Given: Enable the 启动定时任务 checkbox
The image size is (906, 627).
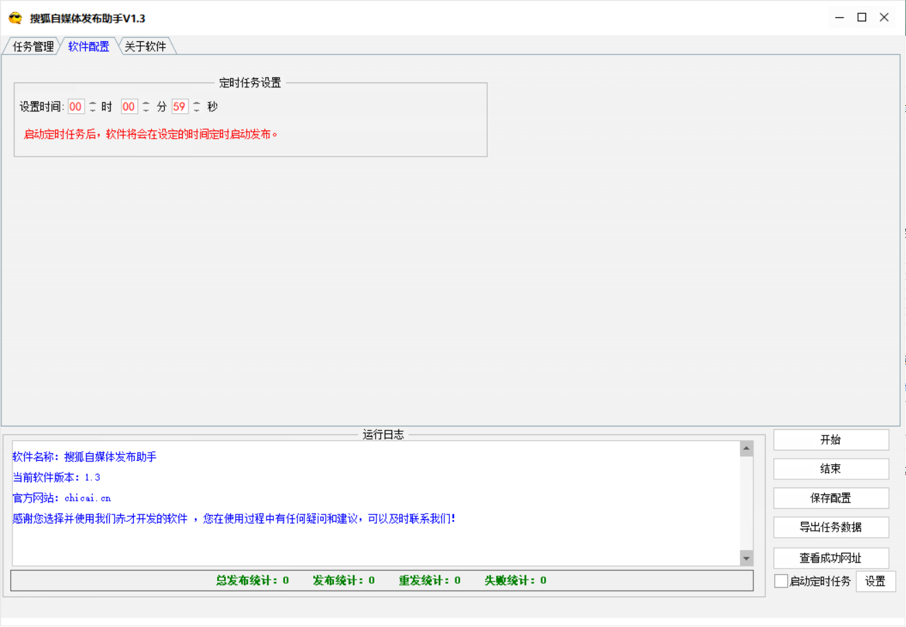Looking at the screenshot, I should 781,581.
